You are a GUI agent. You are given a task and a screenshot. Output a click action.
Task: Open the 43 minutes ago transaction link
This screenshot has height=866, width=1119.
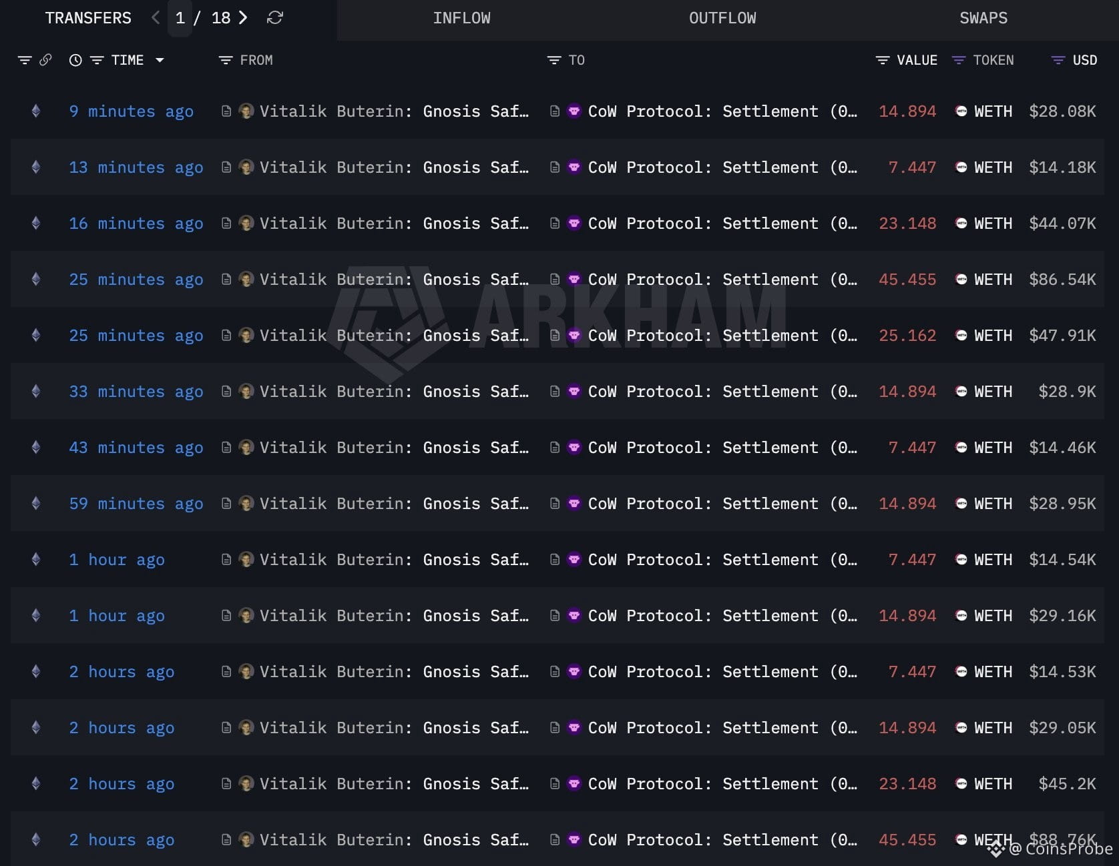[136, 448]
